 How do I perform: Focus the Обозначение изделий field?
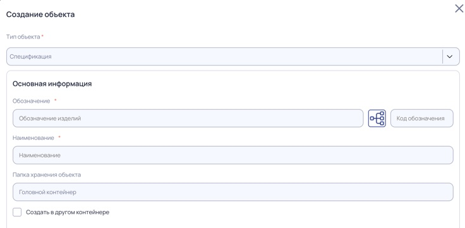(188, 118)
